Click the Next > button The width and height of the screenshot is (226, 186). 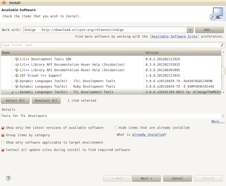click(x=147, y=178)
